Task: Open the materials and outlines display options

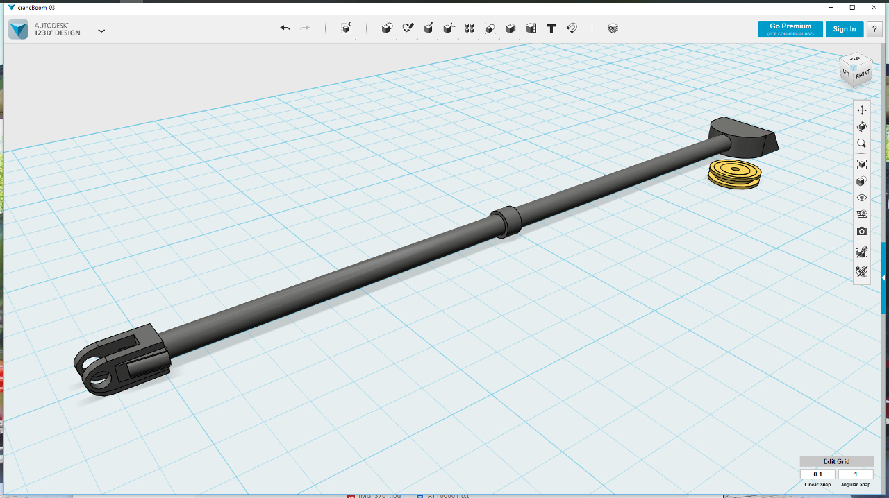Action: click(862, 181)
